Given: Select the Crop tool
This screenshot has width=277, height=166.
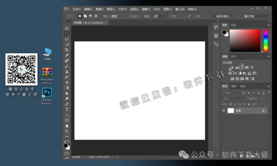Looking at the screenshot, I should [x=67, y=50].
